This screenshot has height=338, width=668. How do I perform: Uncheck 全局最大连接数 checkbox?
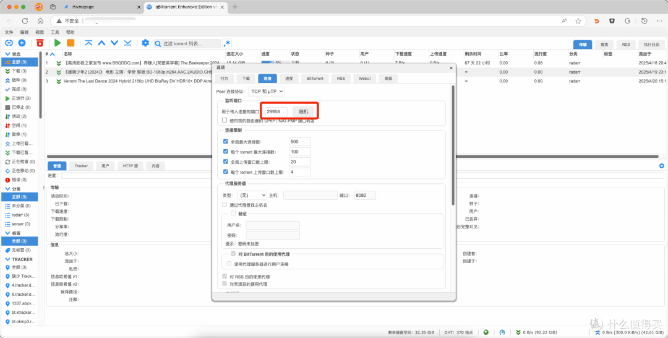coord(226,142)
